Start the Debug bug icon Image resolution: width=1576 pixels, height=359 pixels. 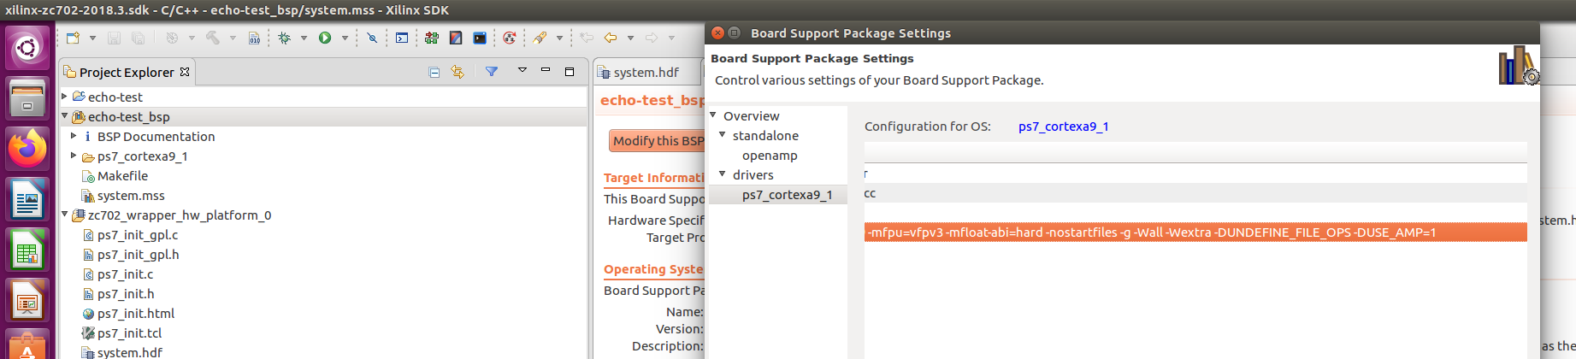285,38
